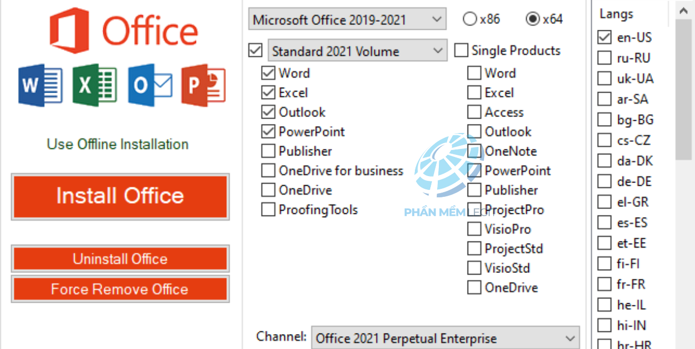Enable the Publisher checkbox in suite list

pos(268,152)
